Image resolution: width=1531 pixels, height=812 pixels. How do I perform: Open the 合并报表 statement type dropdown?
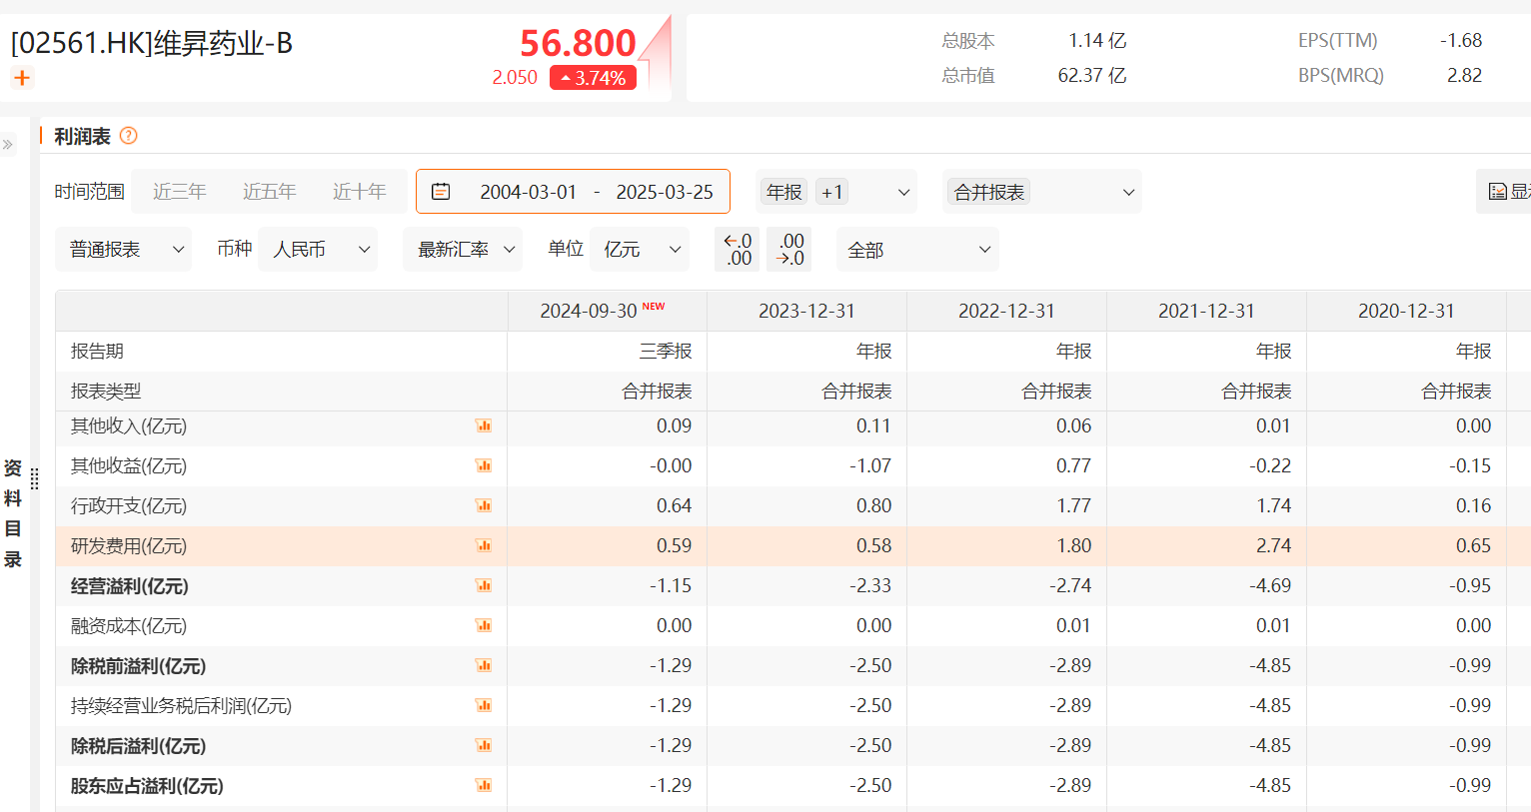coord(1042,192)
